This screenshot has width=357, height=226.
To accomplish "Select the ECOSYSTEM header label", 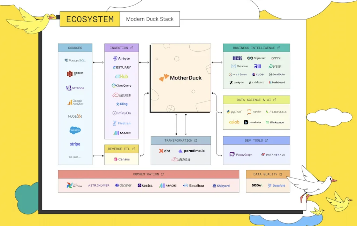I will click(x=90, y=19).
